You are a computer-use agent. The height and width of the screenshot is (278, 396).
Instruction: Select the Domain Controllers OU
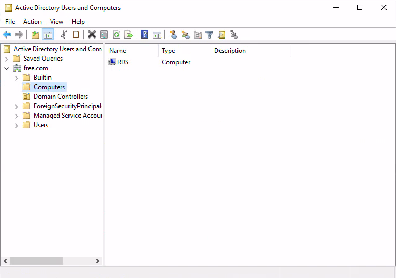point(61,97)
